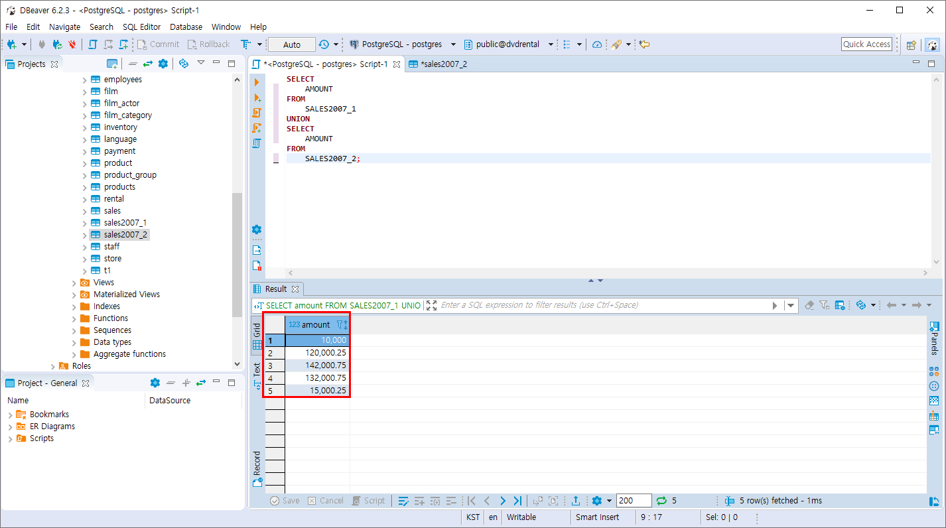The image size is (946, 528).
Task: Click the red Disconnect icon
Action: click(x=72, y=44)
